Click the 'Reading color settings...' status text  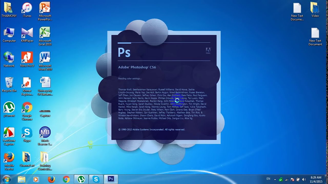click(x=130, y=78)
